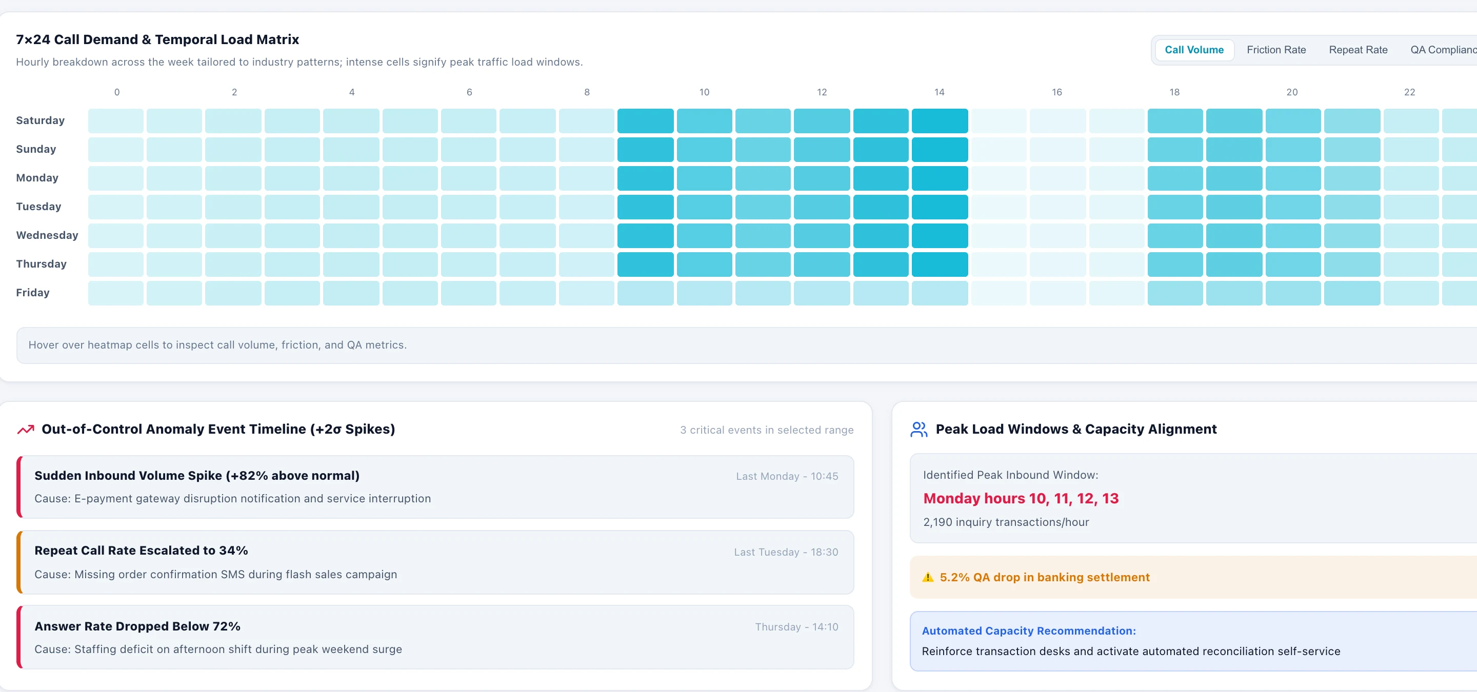Open the Answer Rate Dropped Below 72% event
Image resolution: width=1477 pixels, height=692 pixels.
point(435,637)
